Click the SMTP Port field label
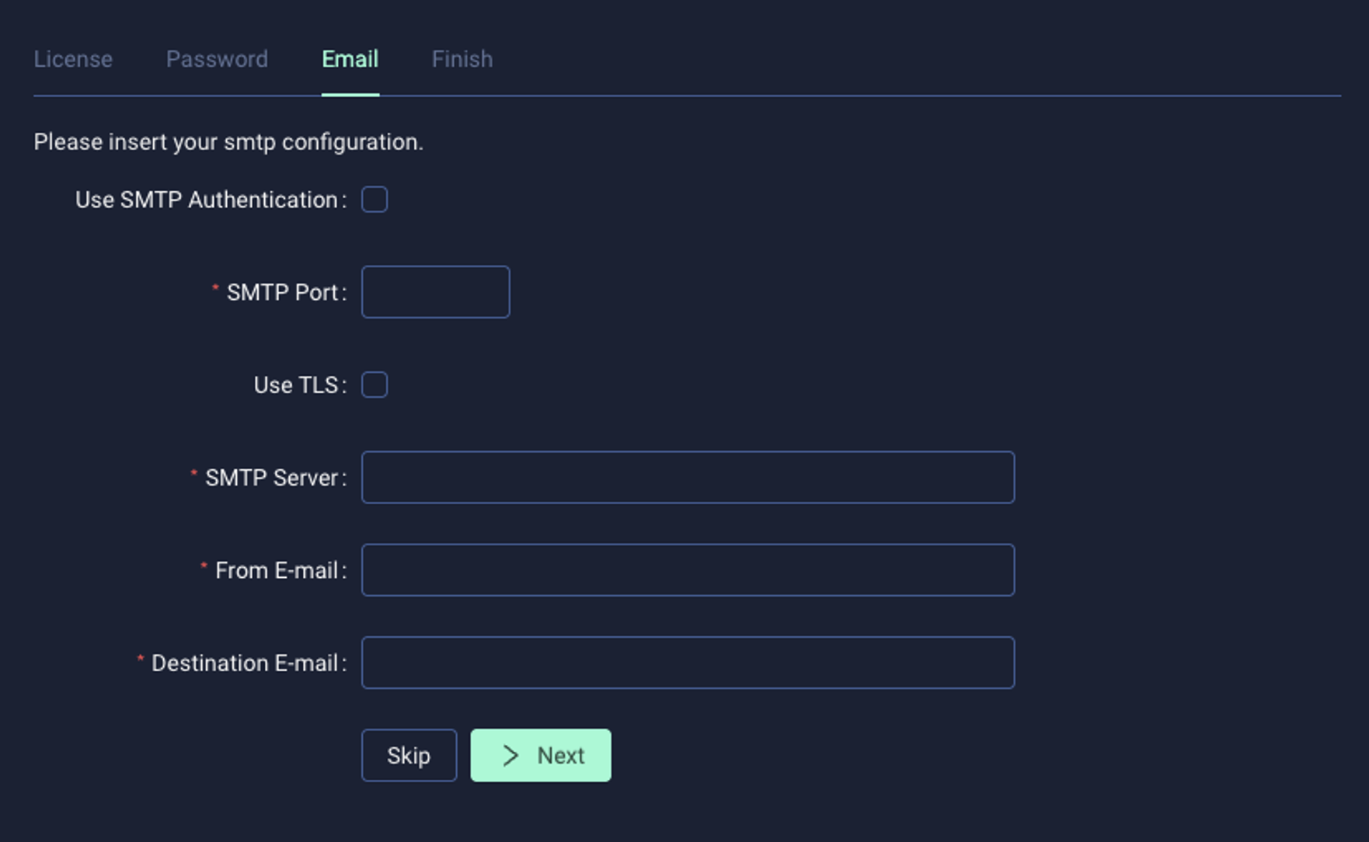The width and height of the screenshot is (1369, 842). pos(282,292)
